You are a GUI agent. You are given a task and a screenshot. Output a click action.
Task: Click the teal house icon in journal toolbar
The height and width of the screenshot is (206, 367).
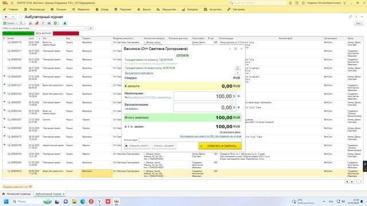(x=65, y=23)
